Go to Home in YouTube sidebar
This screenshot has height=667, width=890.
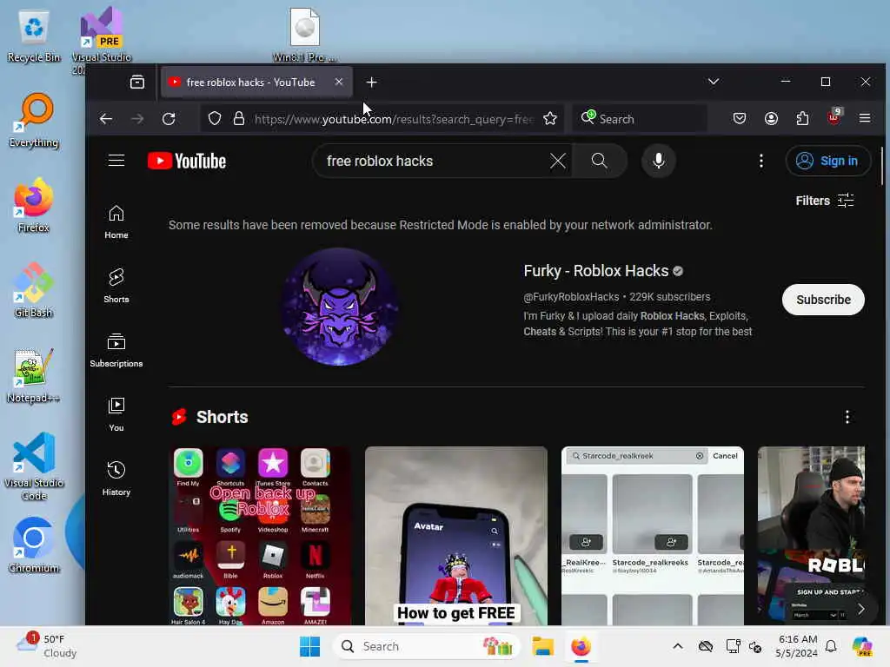[x=116, y=221]
